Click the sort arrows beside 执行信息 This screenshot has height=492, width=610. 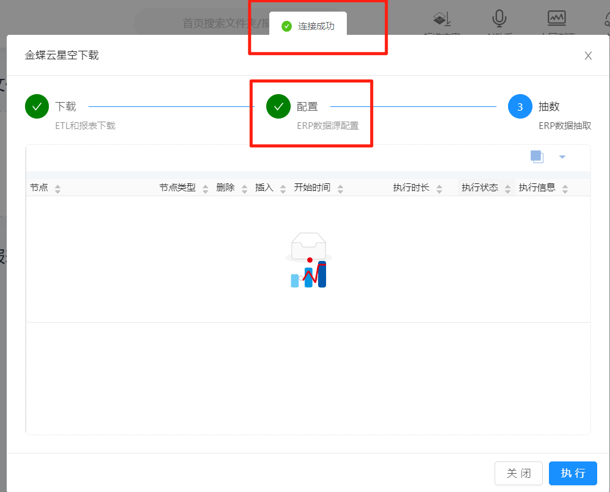[565, 189]
